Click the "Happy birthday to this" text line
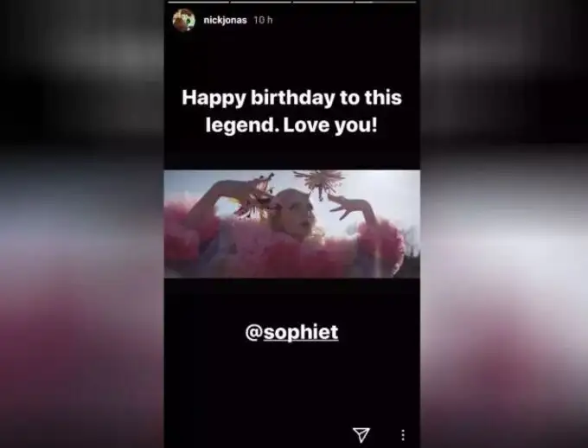The width and height of the screenshot is (588, 448). click(291, 98)
